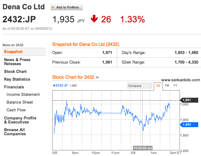201x156 pixels.
Task: Click the 1,935 current price
Action: coord(63,20)
